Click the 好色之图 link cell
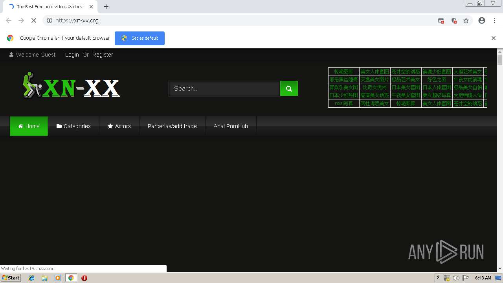This screenshot has height=283, width=503. click(x=437, y=79)
